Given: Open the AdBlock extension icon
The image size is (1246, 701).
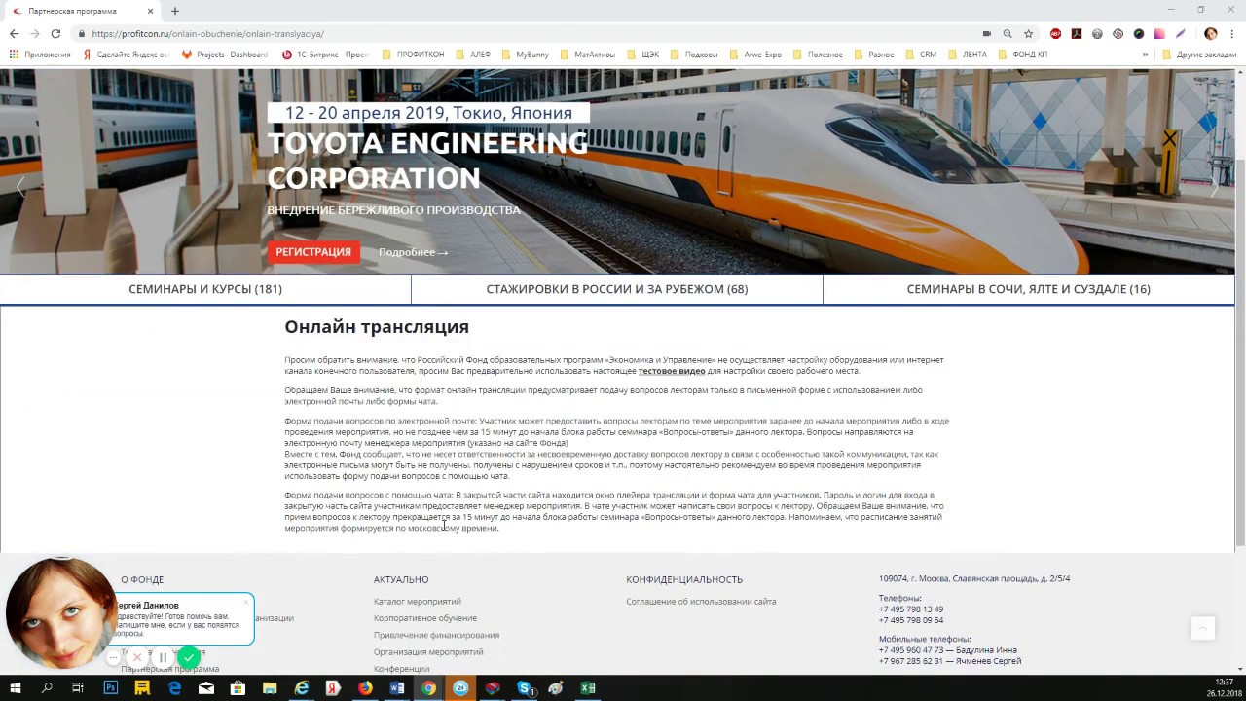Looking at the screenshot, I should click(1056, 33).
